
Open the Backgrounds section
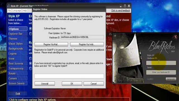[x=18, y=49]
